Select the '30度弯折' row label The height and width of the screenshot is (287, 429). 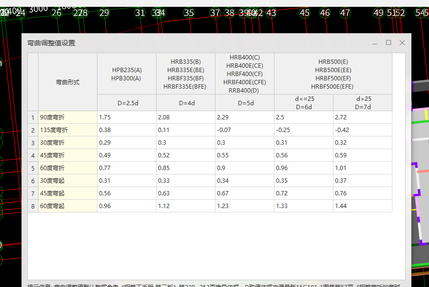coord(68,143)
